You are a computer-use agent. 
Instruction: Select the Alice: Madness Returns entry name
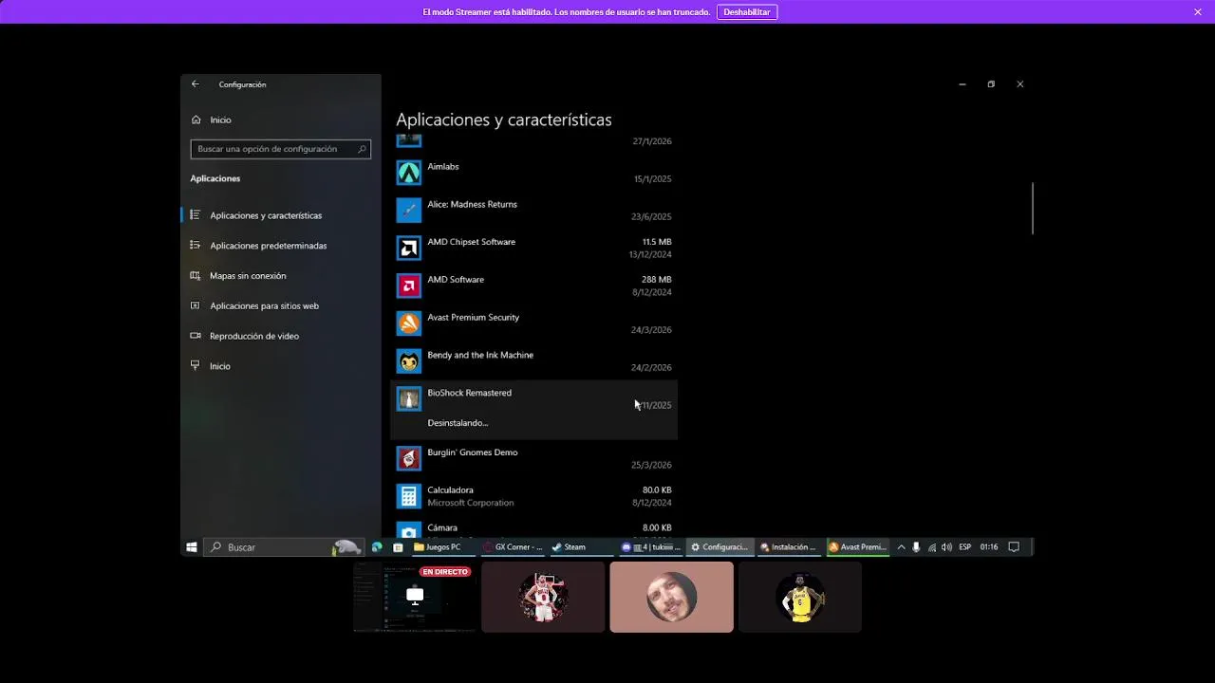pyautogui.click(x=472, y=204)
